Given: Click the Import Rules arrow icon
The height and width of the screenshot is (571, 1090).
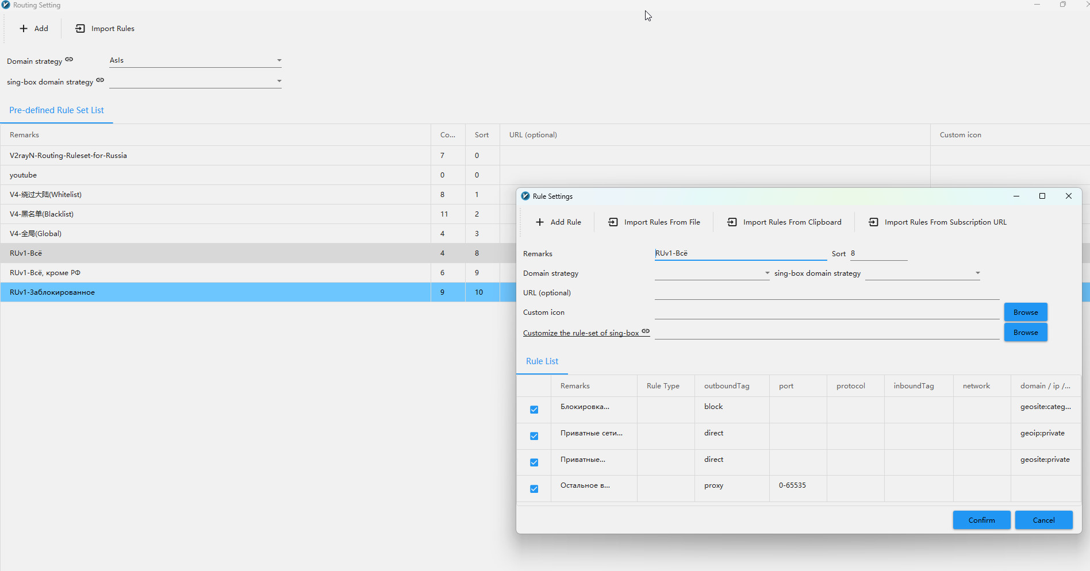Looking at the screenshot, I should click(x=80, y=29).
